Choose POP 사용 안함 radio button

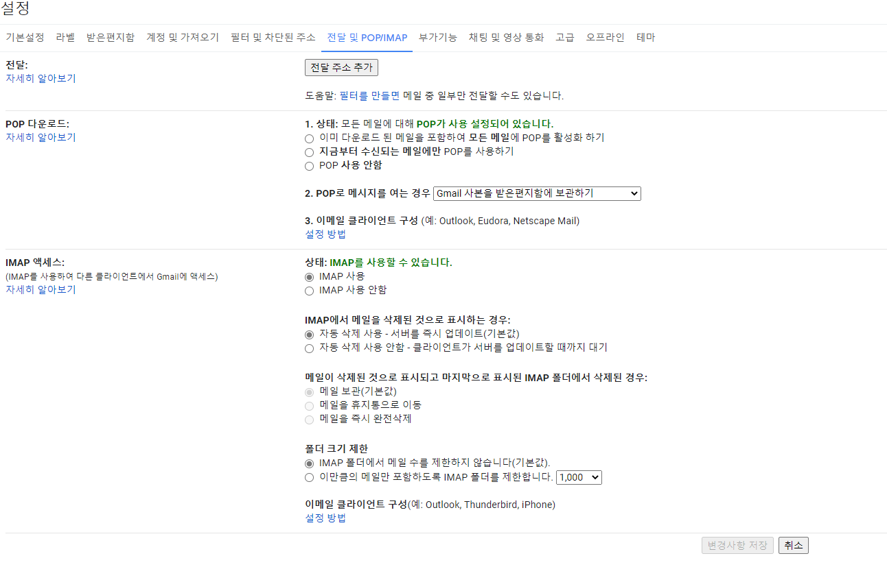tap(309, 166)
